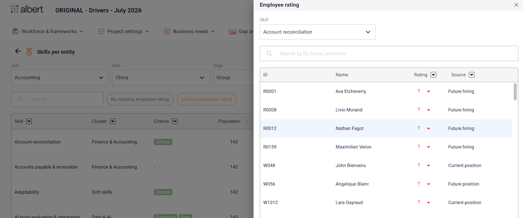
Task: Select the Accounts payable & receivable row
Action: point(132,167)
